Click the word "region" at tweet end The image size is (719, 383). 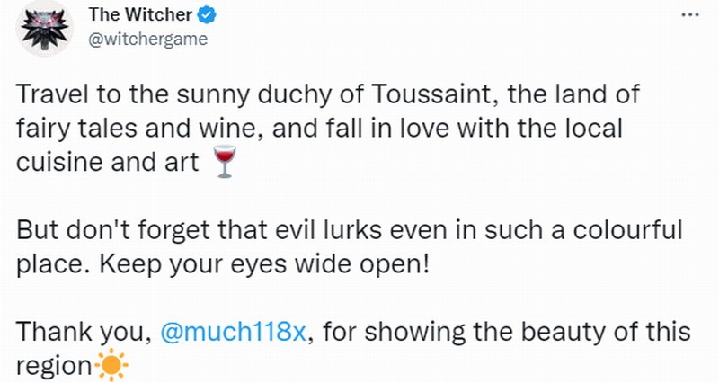point(54,367)
